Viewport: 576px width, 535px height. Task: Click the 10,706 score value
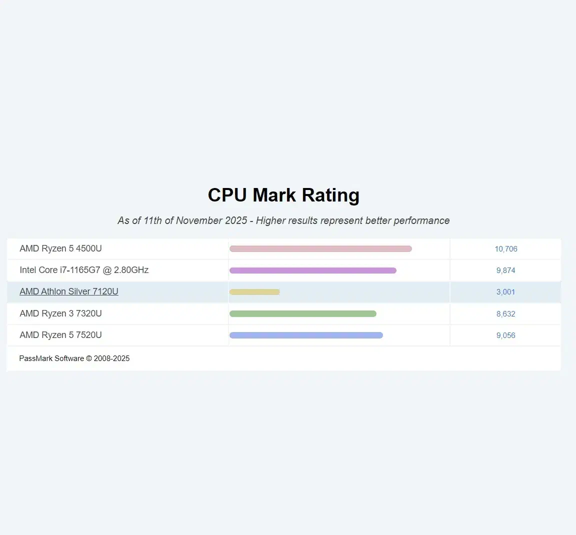pyautogui.click(x=506, y=249)
